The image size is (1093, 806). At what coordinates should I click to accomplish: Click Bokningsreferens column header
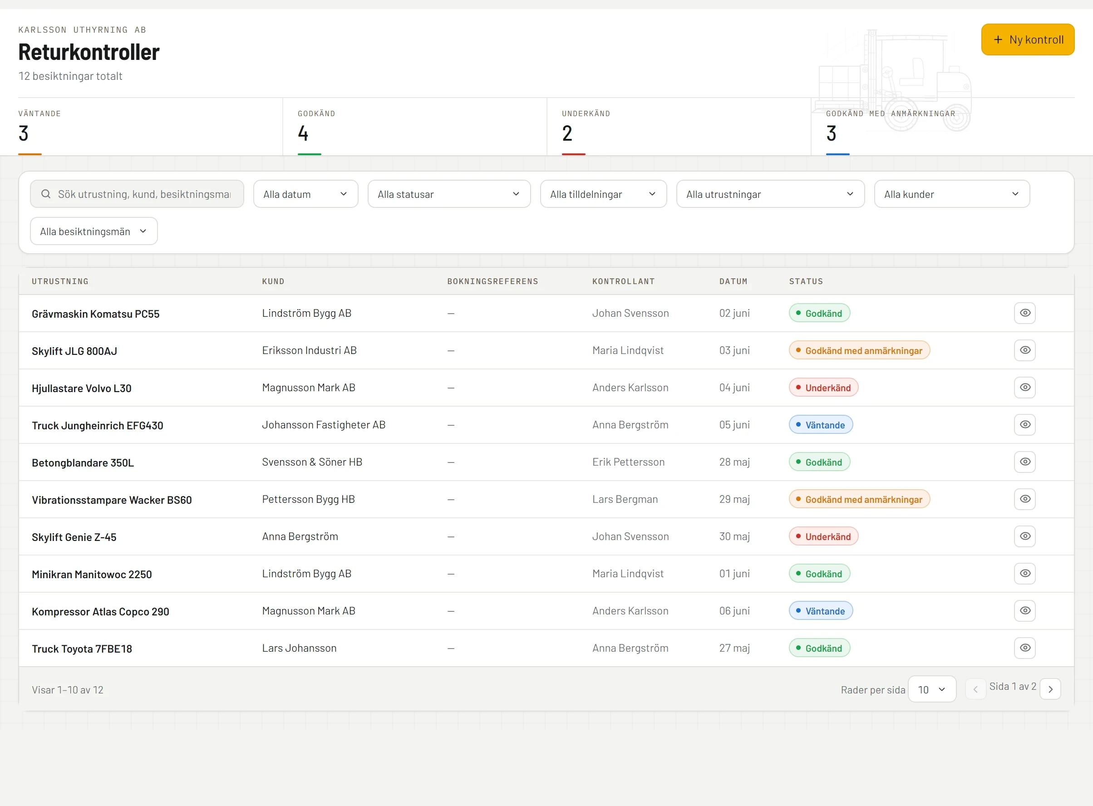click(x=492, y=281)
